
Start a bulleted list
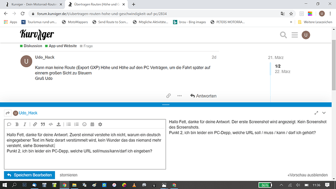coord(69,124)
